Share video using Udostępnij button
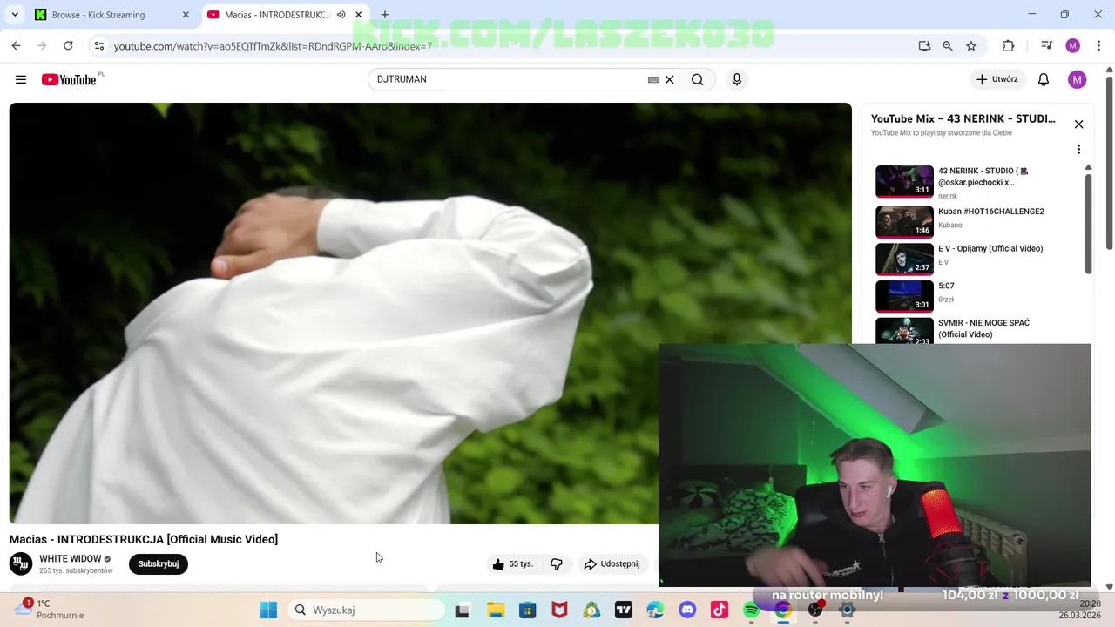This screenshot has height=627, width=1115. (x=612, y=564)
